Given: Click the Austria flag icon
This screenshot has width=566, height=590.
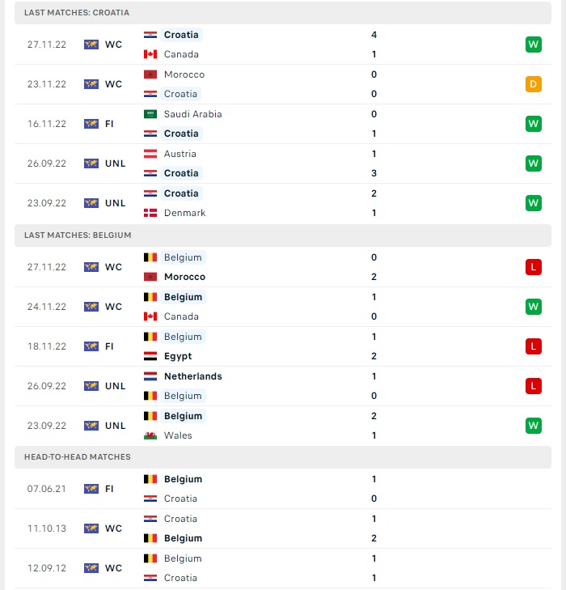Looking at the screenshot, I should (x=150, y=154).
